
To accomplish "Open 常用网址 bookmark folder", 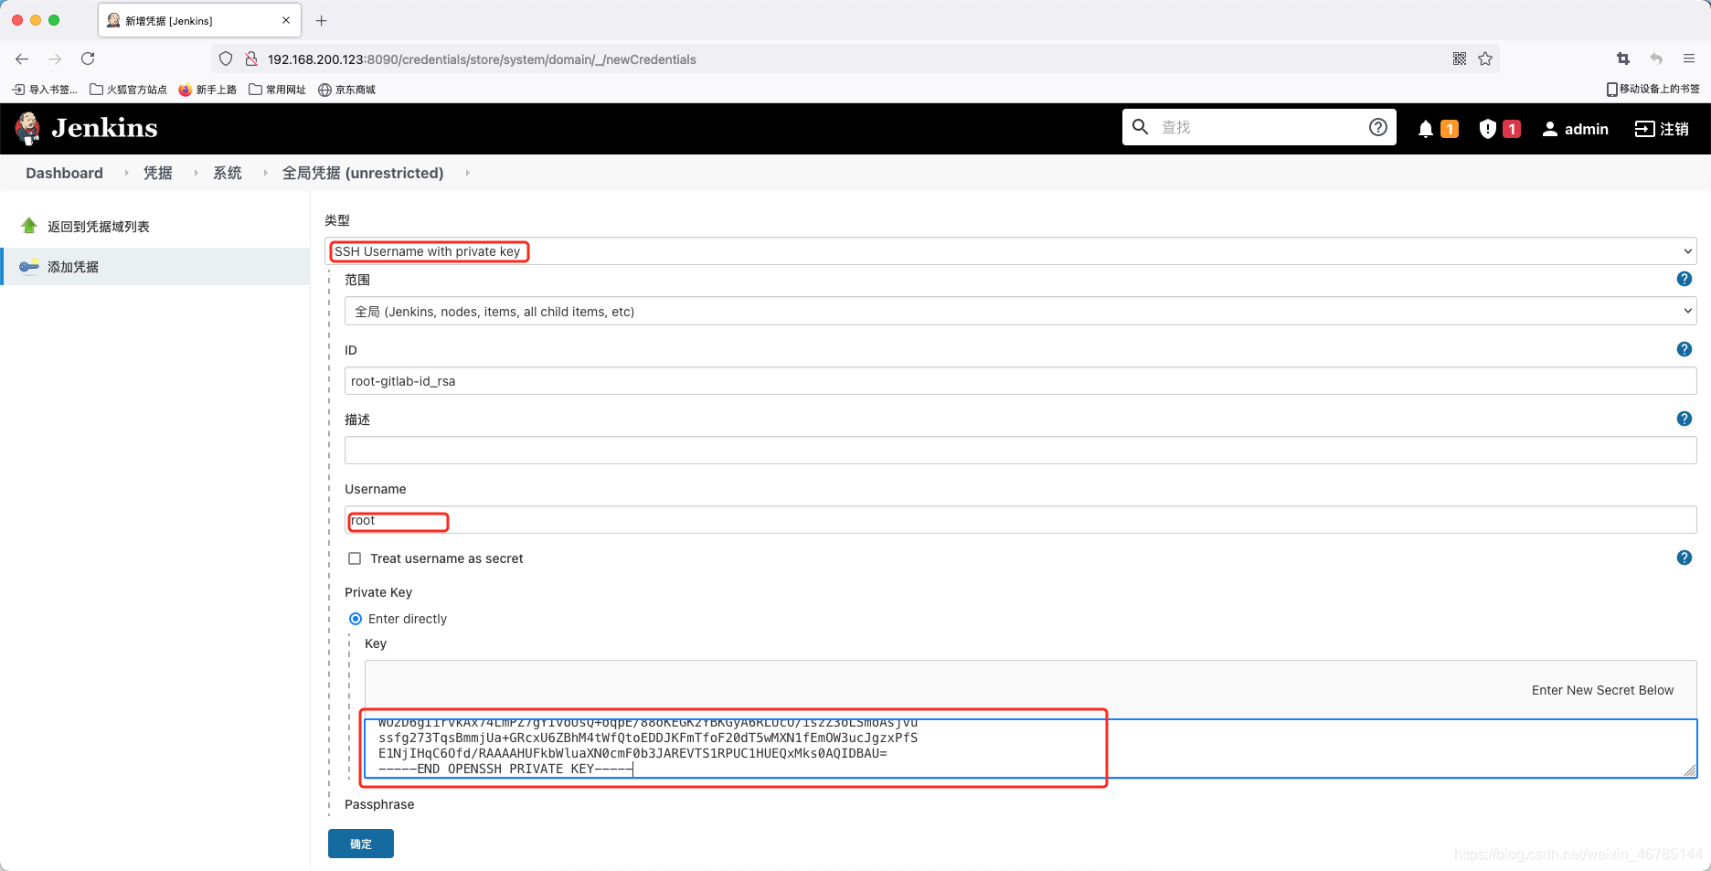I will (278, 90).
